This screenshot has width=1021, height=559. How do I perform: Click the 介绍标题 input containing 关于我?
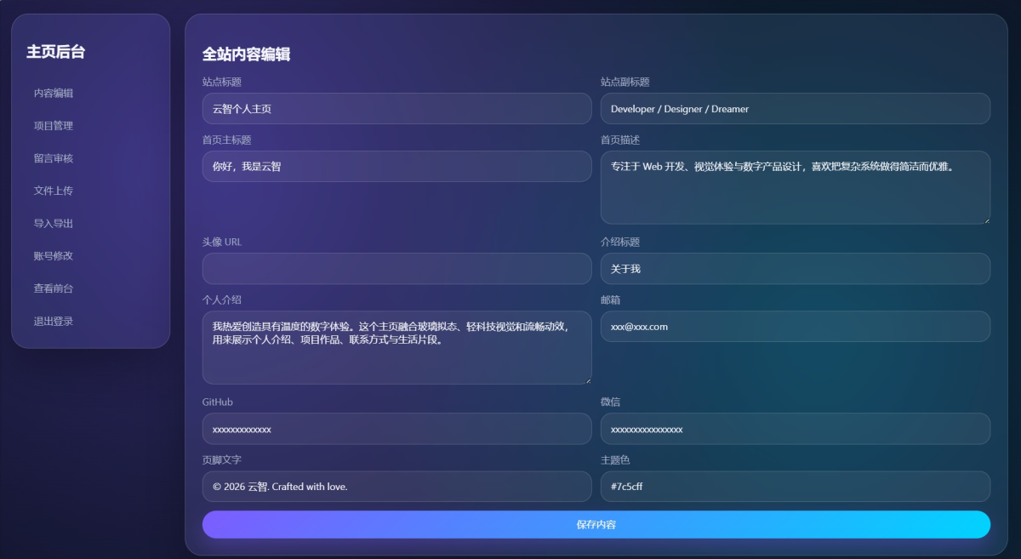[796, 269]
